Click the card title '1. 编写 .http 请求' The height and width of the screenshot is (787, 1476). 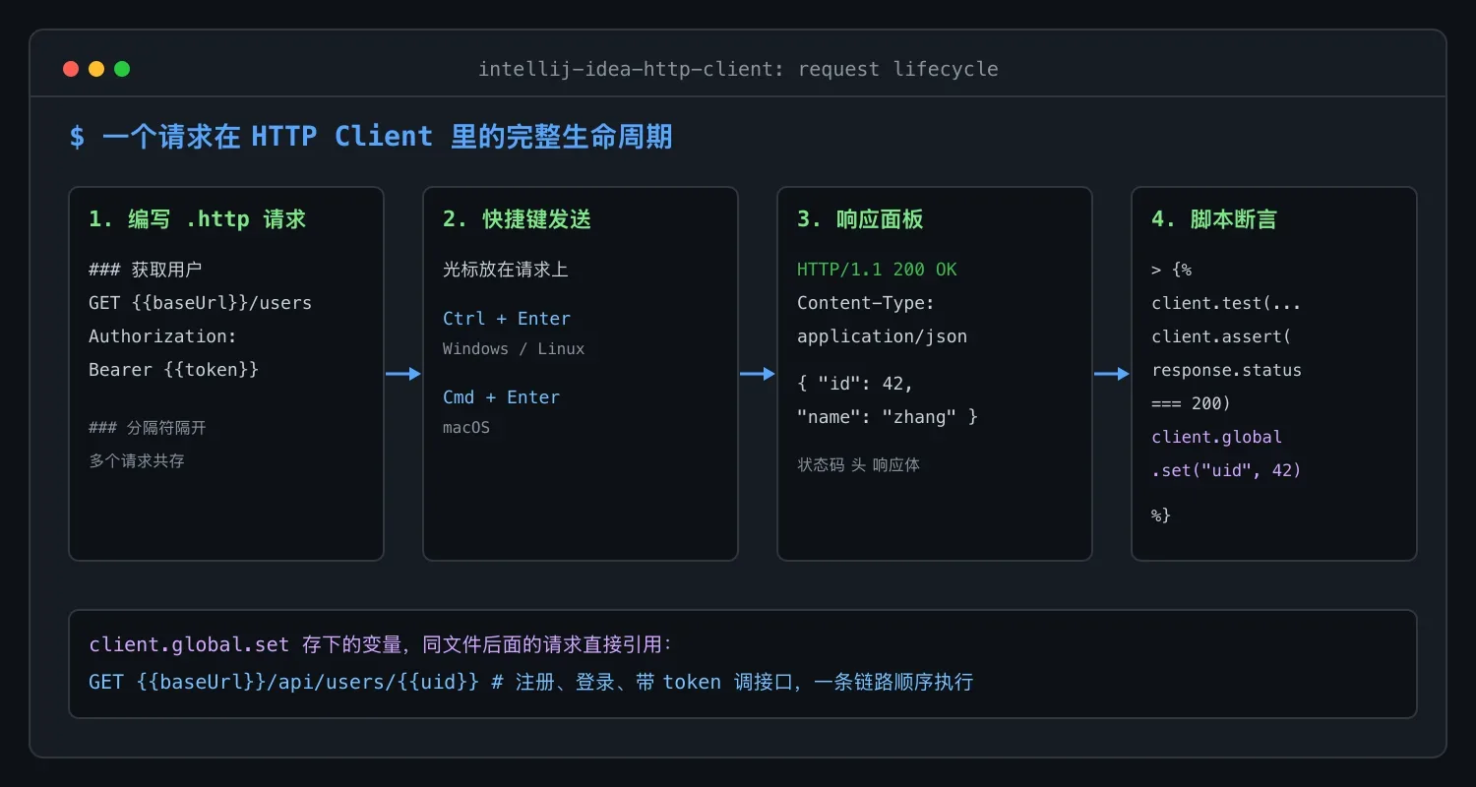point(197,219)
